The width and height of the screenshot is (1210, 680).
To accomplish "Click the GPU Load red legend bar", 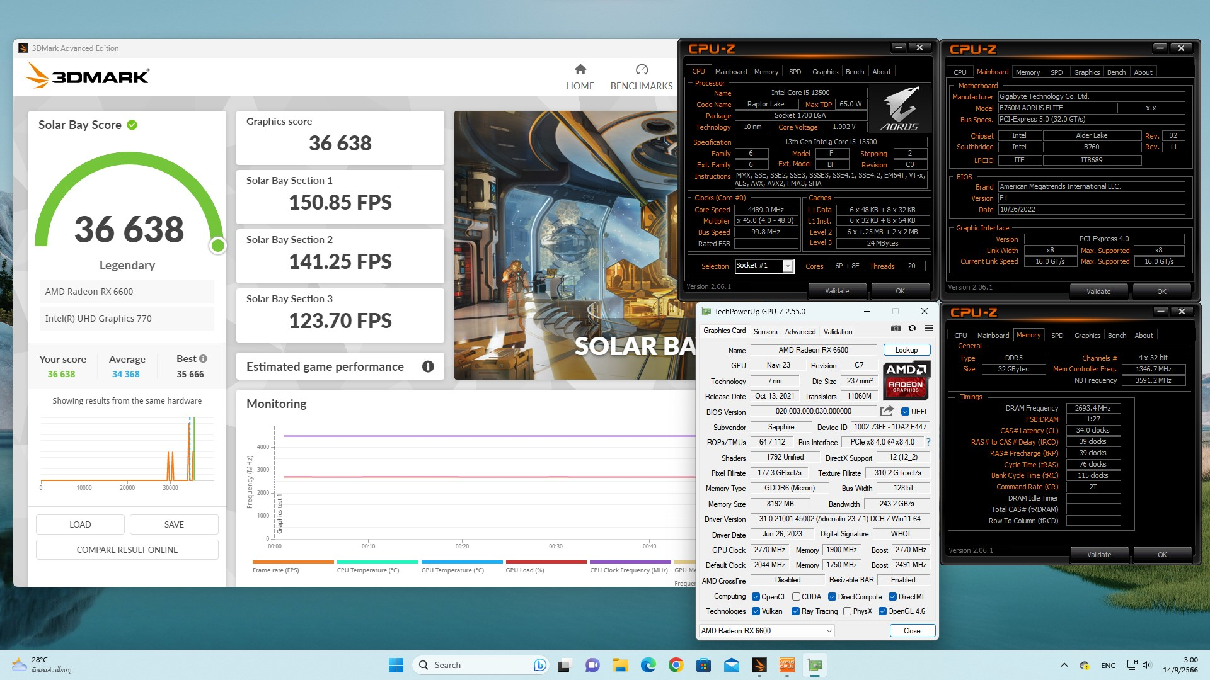I will [546, 562].
